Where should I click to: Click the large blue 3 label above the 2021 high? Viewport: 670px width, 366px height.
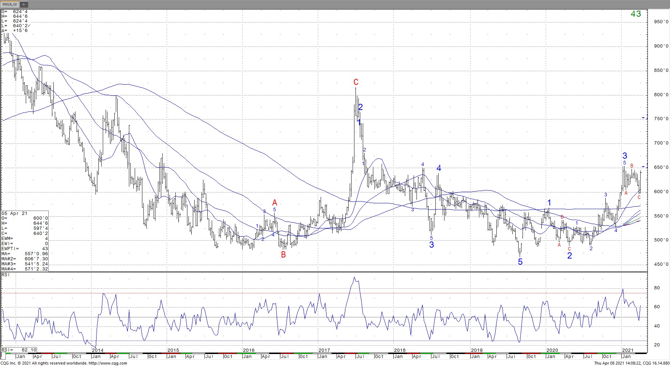625,156
